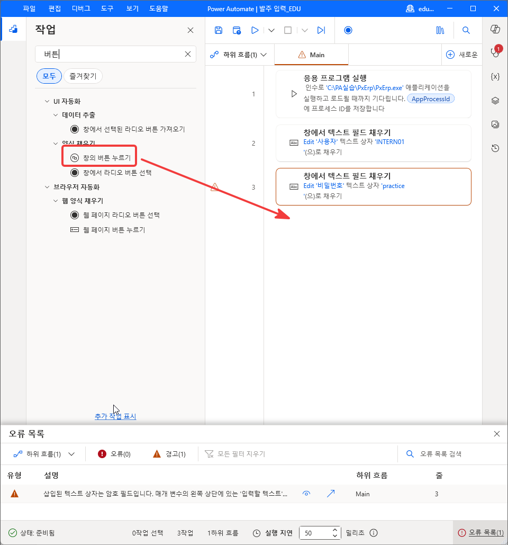This screenshot has width=508, height=545.
Task: Open the Images pane icon
Action: click(x=495, y=124)
